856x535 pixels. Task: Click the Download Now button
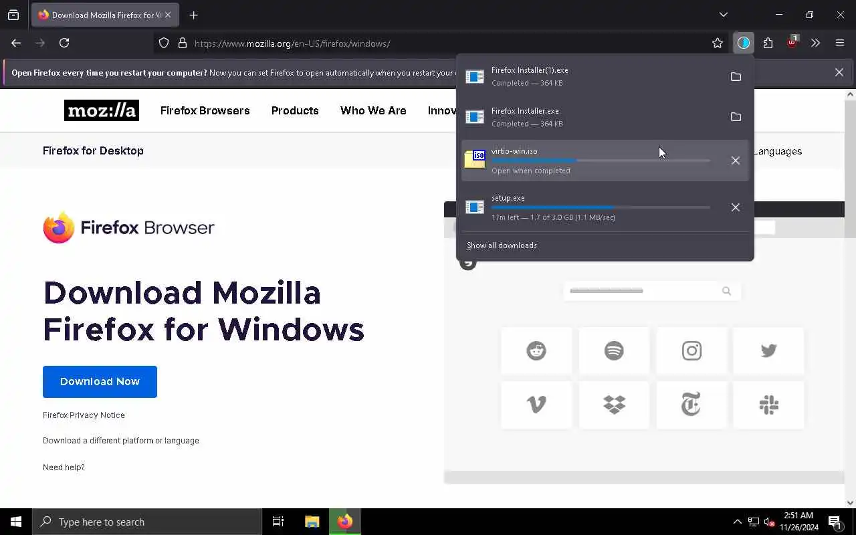pos(100,382)
